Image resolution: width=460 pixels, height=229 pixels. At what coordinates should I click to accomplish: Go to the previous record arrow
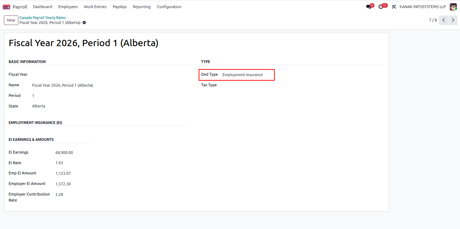(x=444, y=20)
